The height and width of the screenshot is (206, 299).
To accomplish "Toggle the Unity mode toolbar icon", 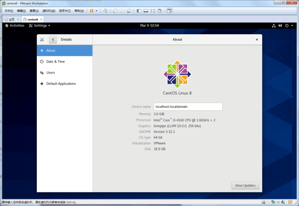I will point(160,11).
